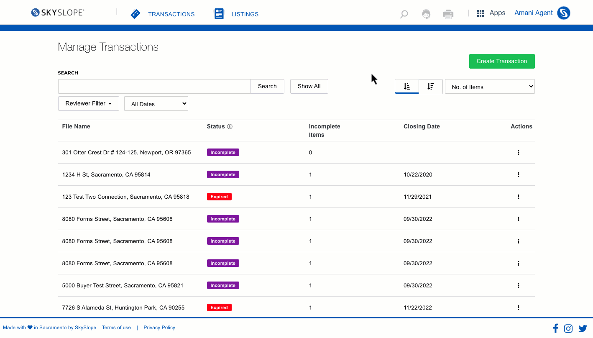Sort ascending with the sort icon
593x338 pixels.
click(407, 87)
